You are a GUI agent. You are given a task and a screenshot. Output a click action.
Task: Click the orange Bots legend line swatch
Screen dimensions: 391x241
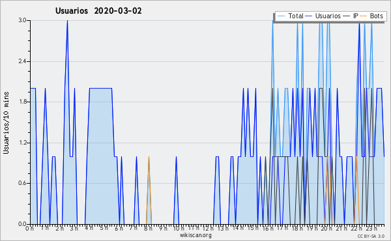point(364,16)
